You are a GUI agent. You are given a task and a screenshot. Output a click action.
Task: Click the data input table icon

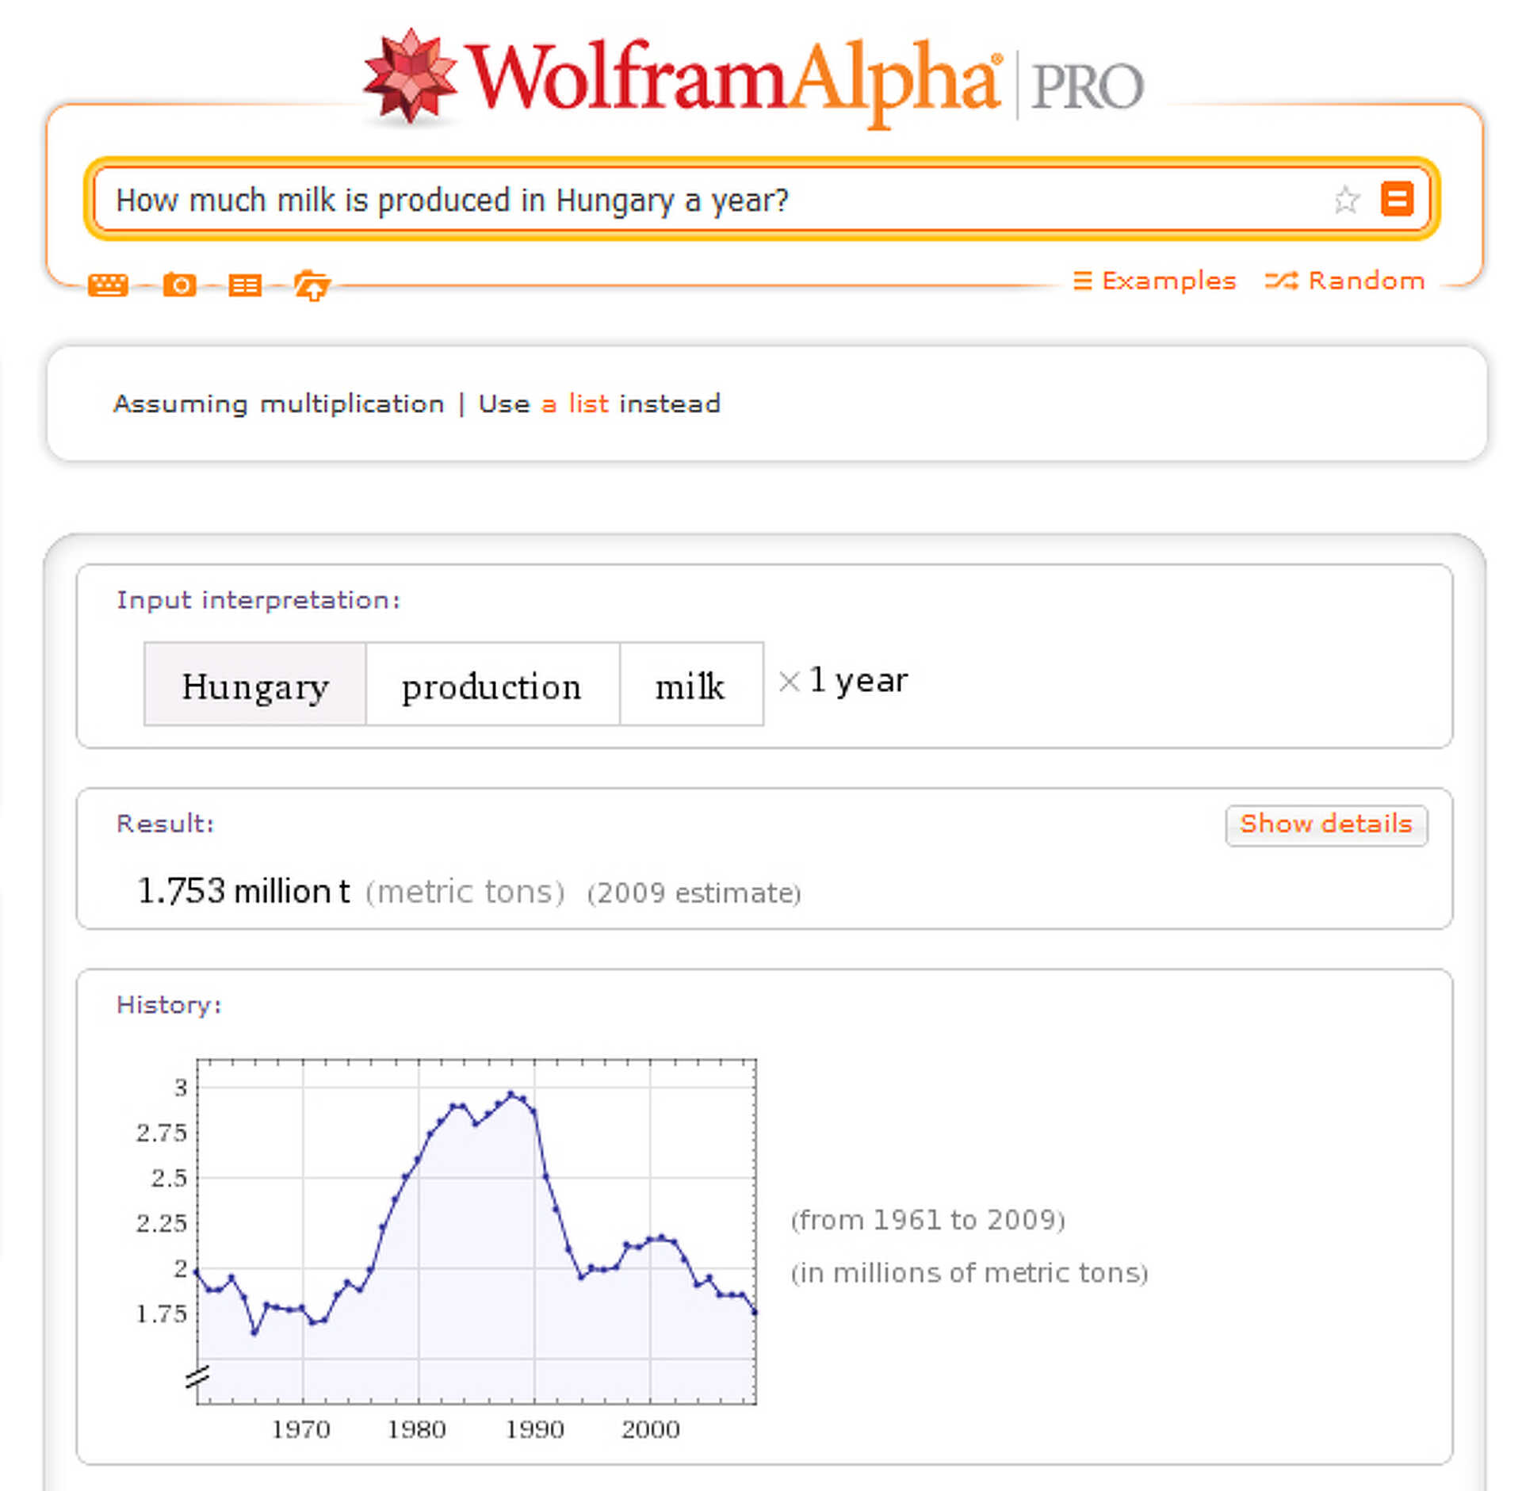click(244, 285)
